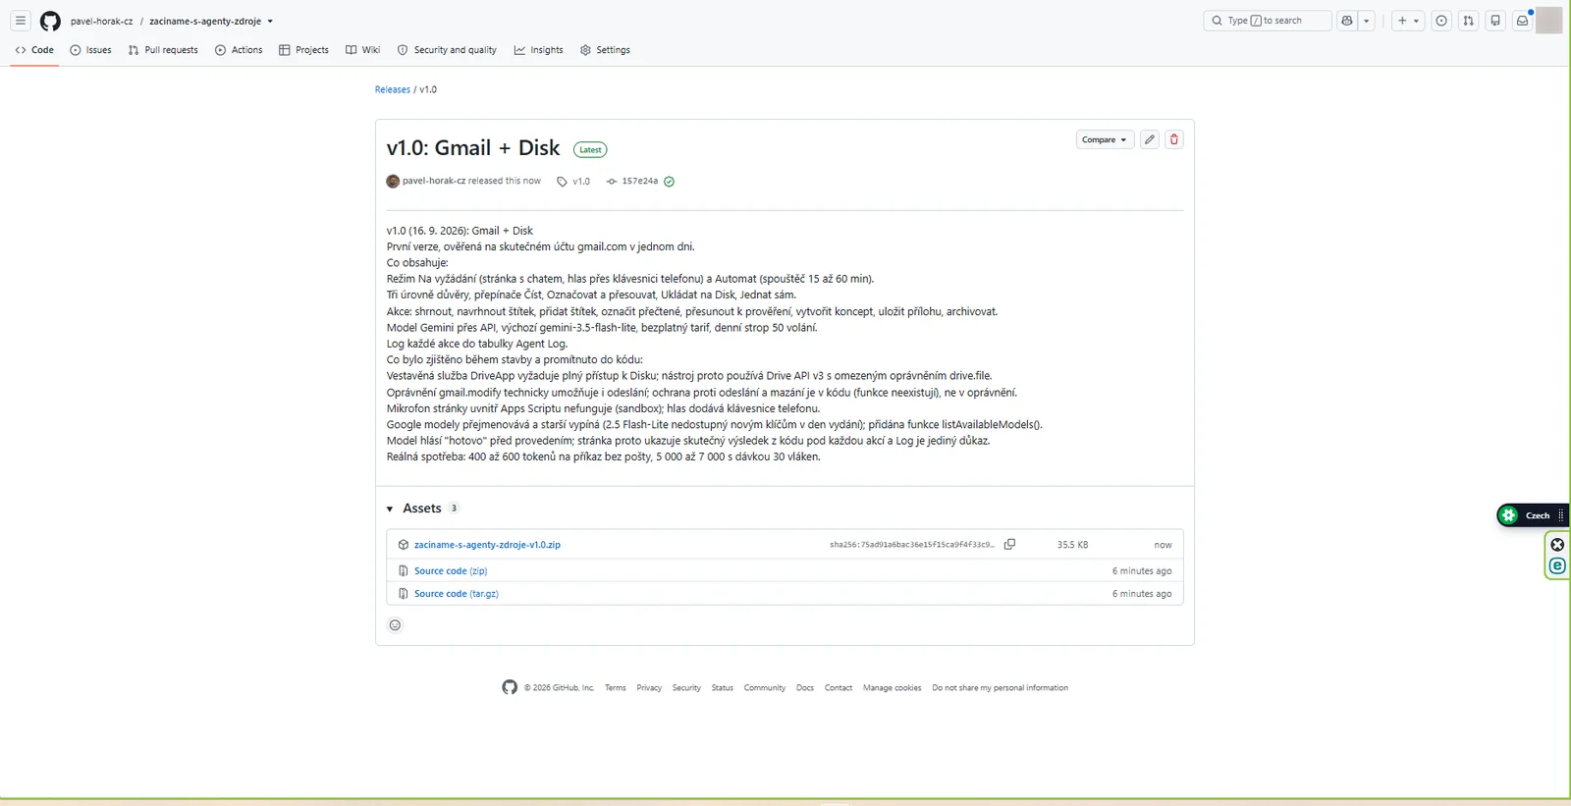Switch to the Projects tab

tap(303, 50)
